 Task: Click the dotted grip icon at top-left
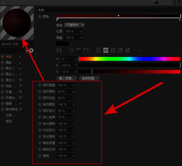(3, 3)
